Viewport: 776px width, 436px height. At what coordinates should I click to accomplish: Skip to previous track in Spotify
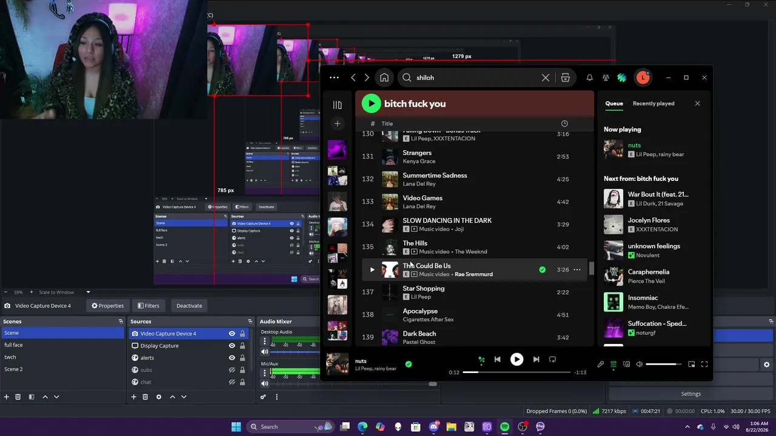click(497, 359)
